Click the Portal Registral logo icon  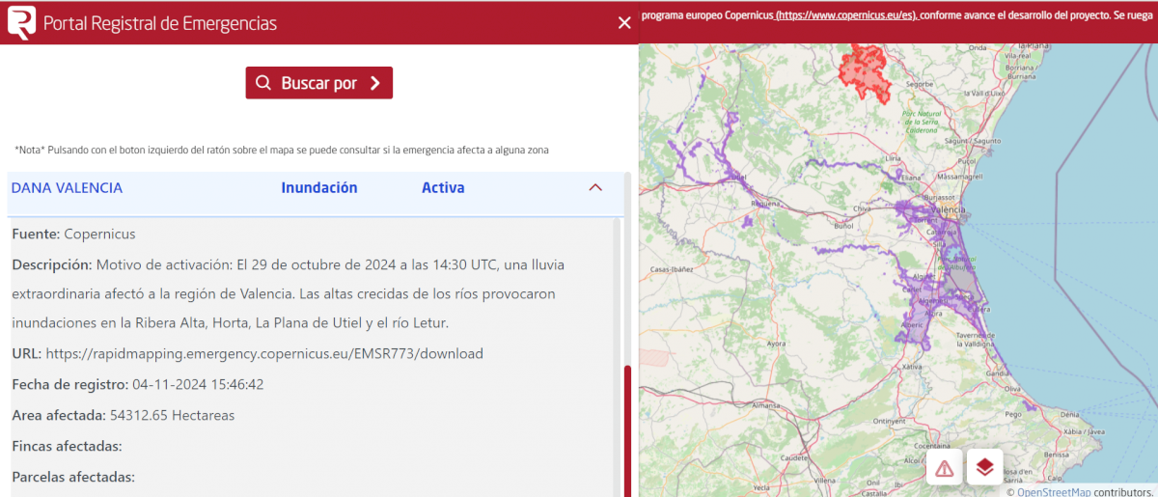pos(21,23)
